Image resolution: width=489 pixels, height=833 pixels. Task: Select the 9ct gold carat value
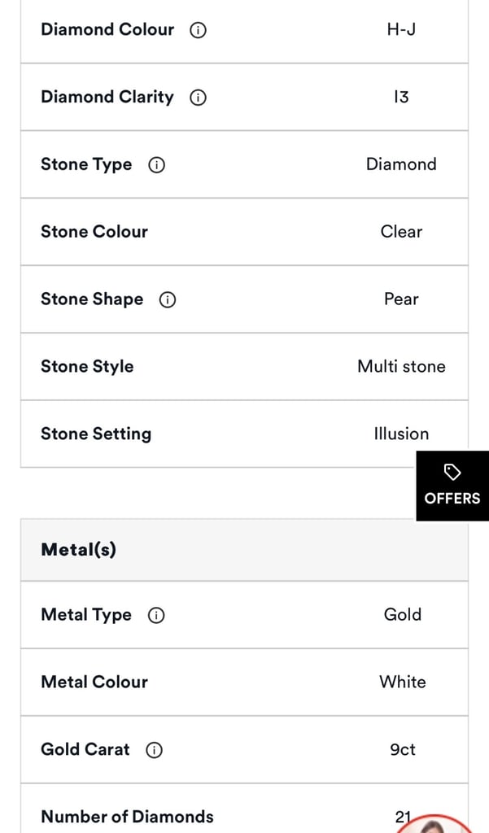(402, 750)
